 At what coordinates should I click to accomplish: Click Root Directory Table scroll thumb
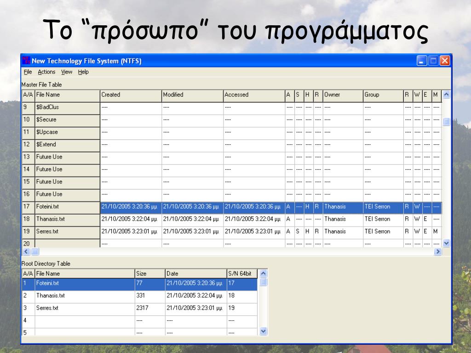click(264, 282)
